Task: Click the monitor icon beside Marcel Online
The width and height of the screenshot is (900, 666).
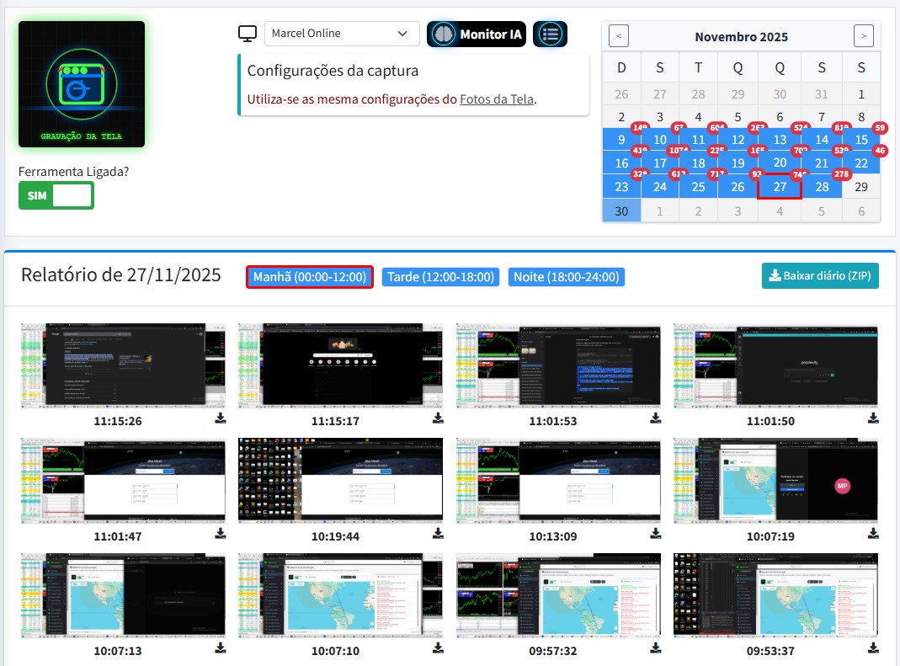Action: click(x=247, y=32)
